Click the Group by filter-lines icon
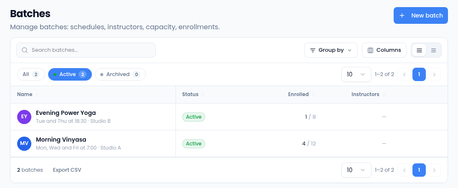The height and width of the screenshot is (188, 458). coord(313,50)
